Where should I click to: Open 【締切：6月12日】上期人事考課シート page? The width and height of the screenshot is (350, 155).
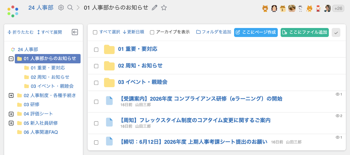point(194,142)
